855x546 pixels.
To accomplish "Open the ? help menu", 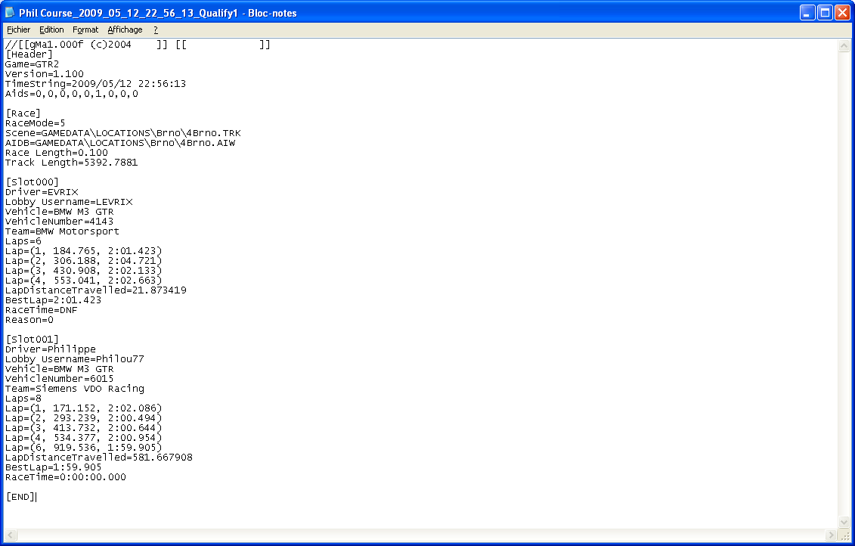I will coord(156,29).
